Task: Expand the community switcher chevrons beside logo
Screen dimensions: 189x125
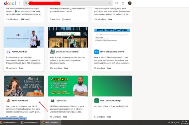Action: coord(19,3)
